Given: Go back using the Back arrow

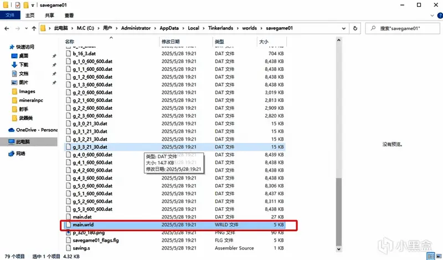Looking at the screenshot, I should [x=7, y=28].
